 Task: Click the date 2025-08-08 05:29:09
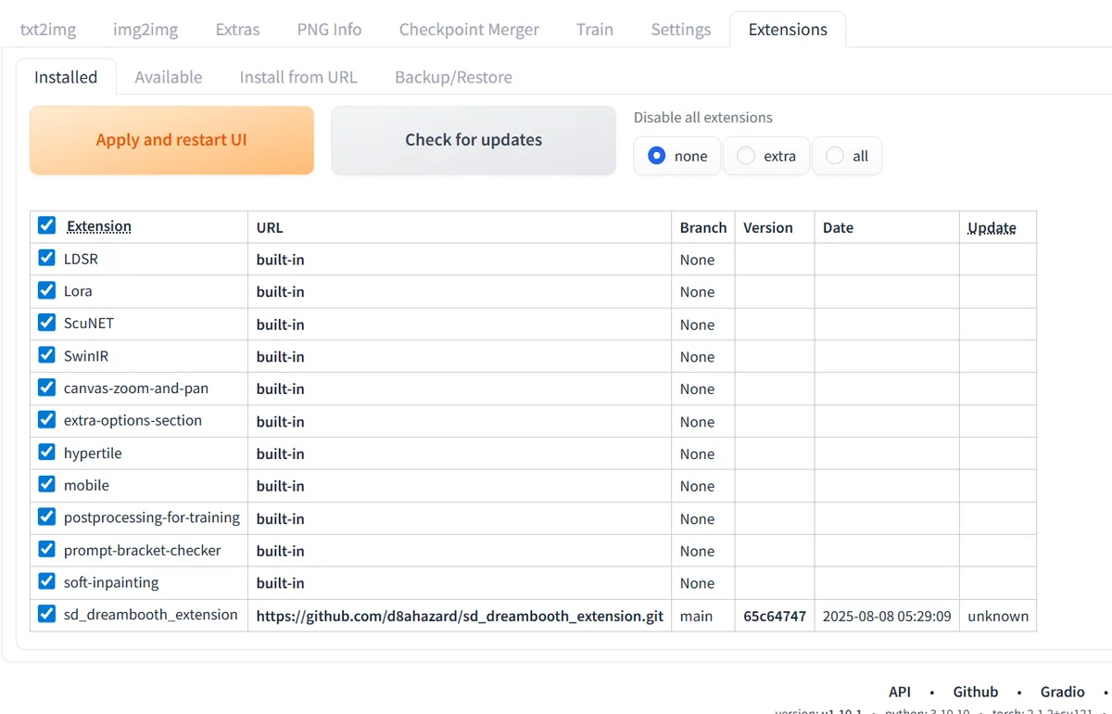[x=887, y=616]
